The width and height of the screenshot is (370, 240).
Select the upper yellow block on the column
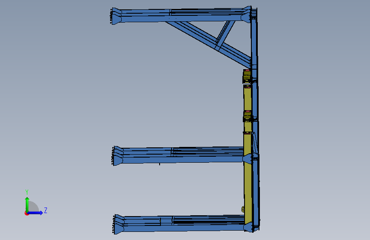[x=247, y=76]
